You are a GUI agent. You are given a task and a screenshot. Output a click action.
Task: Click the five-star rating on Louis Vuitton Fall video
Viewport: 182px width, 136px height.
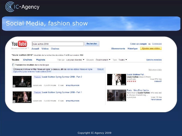(x=132, y=81)
